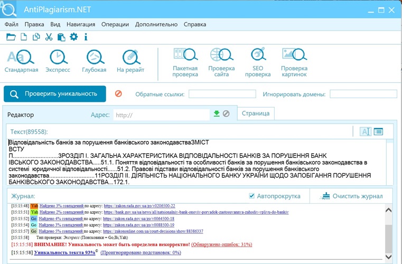
Task: Open file via folder icon
Action: (11, 37)
